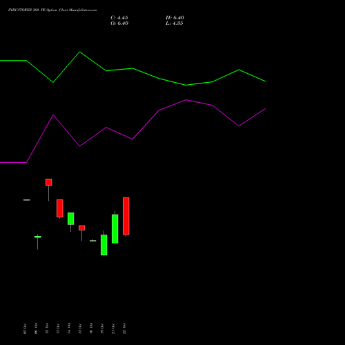Click the '22 Oct' date label

[x=124, y=328]
